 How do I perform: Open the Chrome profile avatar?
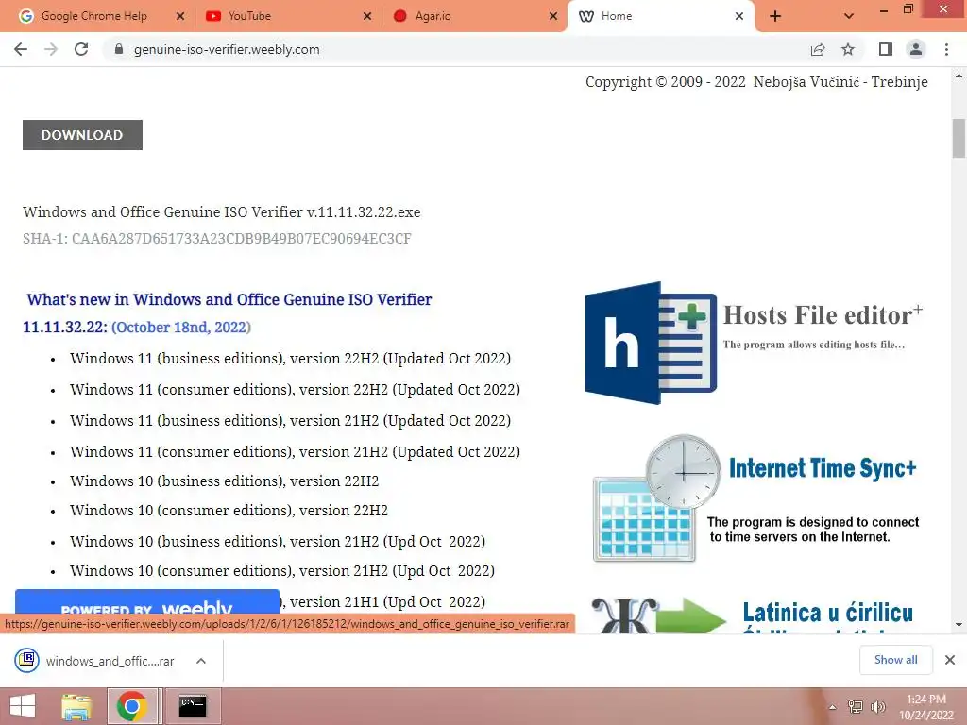916,49
